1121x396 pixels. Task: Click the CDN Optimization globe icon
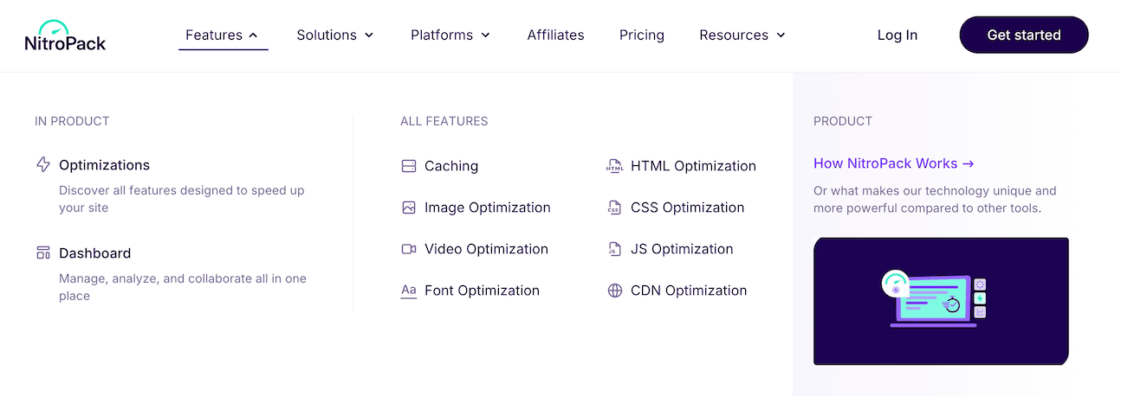pyautogui.click(x=615, y=291)
